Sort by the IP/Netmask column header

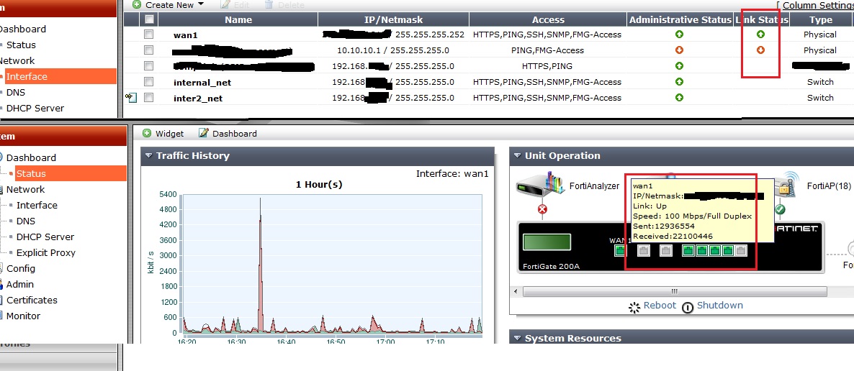click(x=393, y=19)
